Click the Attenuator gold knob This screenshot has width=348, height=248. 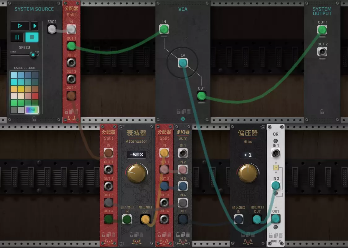click(137, 174)
